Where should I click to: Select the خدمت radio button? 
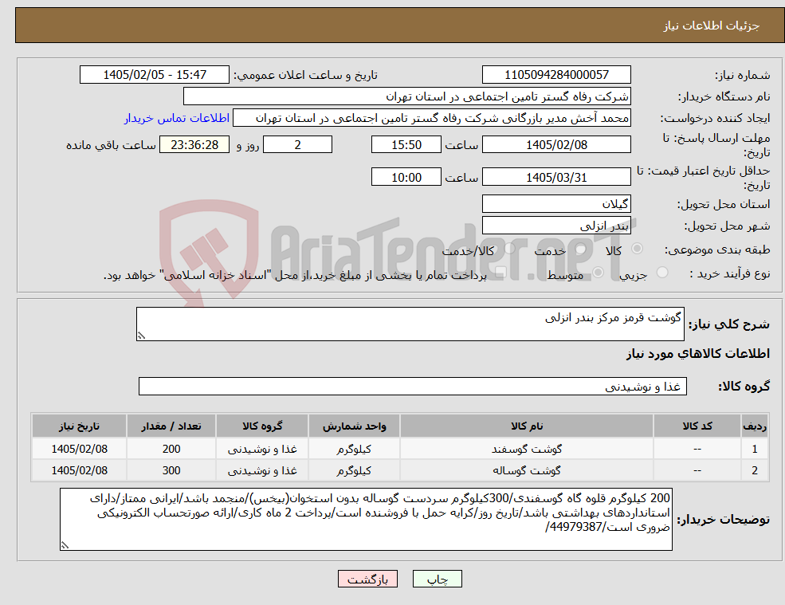pos(581,249)
